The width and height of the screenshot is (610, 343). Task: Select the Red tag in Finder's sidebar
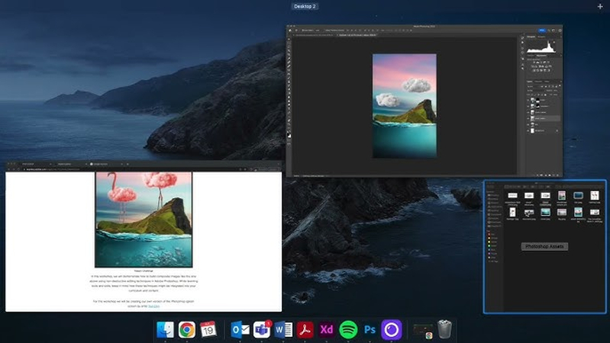click(x=492, y=235)
